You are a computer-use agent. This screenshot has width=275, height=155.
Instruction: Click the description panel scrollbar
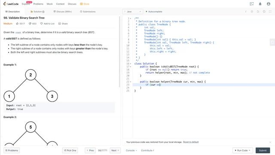click(119, 52)
